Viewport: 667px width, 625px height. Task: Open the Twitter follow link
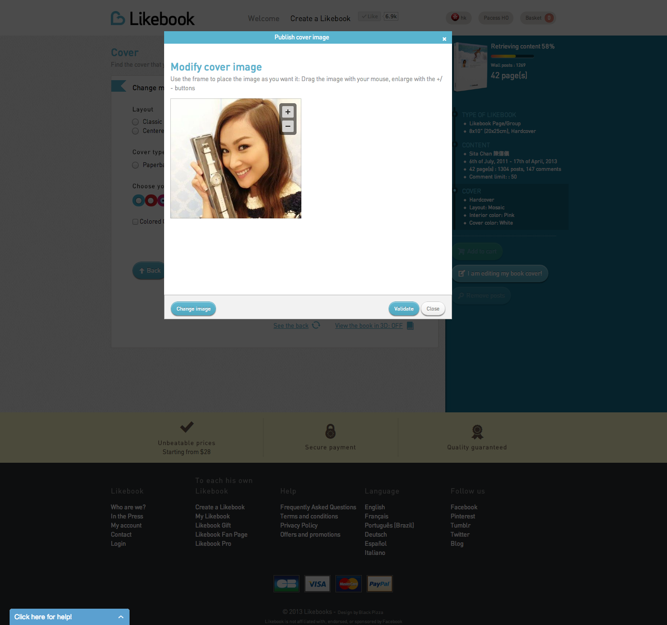460,534
